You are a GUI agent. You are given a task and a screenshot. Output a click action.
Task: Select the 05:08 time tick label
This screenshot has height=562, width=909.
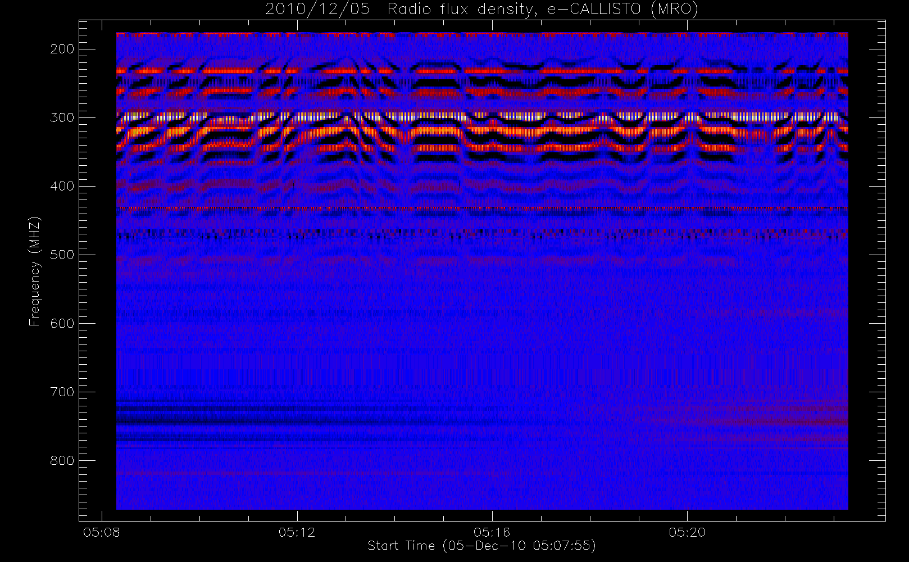click(102, 532)
